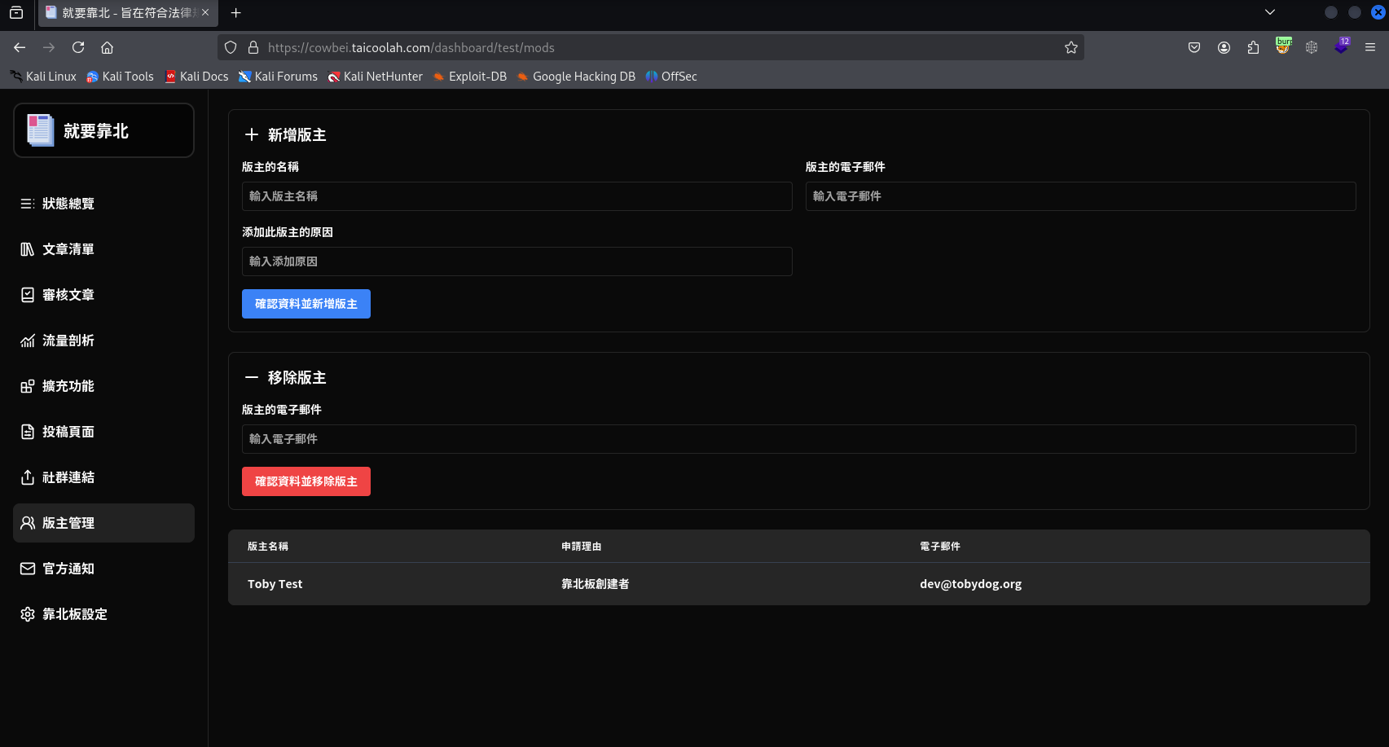This screenshot has width=1389, height=747.
Task: Click 申請理由 column header
Action: (x=581, y=547)
